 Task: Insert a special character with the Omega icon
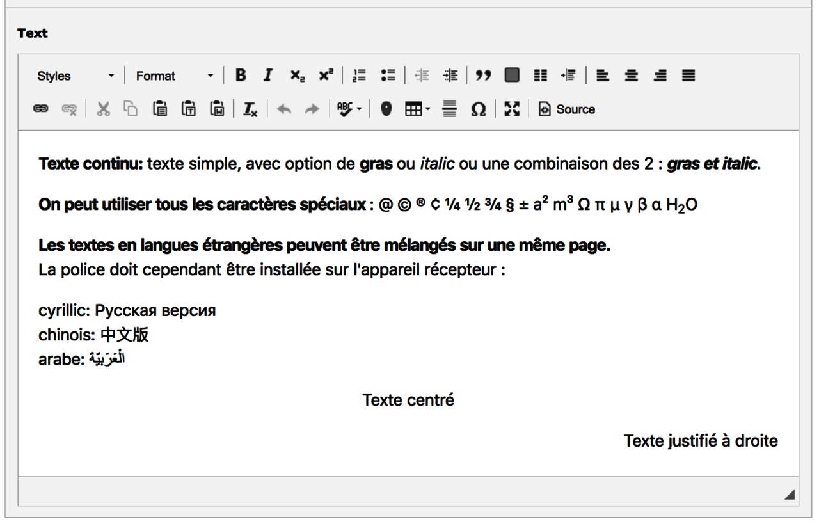[x=478, y=109]
